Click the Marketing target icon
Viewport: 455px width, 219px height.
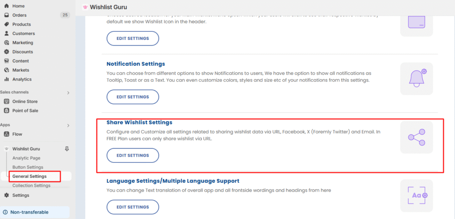coord(7,43)
